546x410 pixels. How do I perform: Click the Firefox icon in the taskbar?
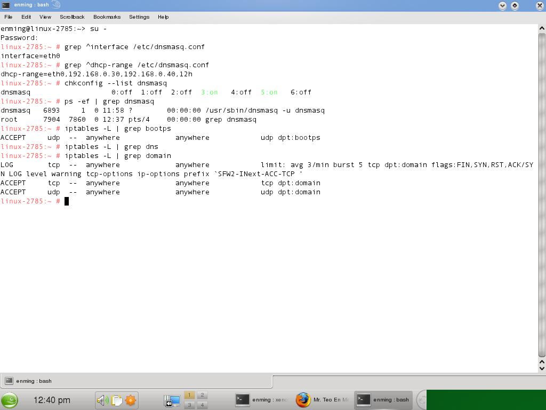(x=303, y=400)
